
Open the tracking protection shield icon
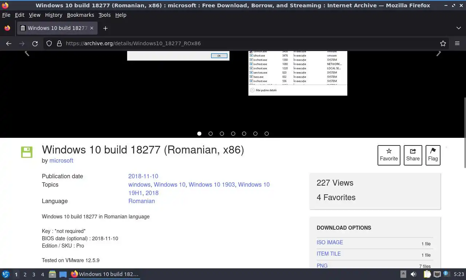point(49,43)
